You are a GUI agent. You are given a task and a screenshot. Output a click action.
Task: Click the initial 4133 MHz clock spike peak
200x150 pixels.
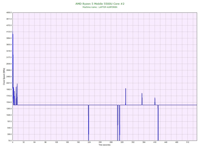click(13, 31)
